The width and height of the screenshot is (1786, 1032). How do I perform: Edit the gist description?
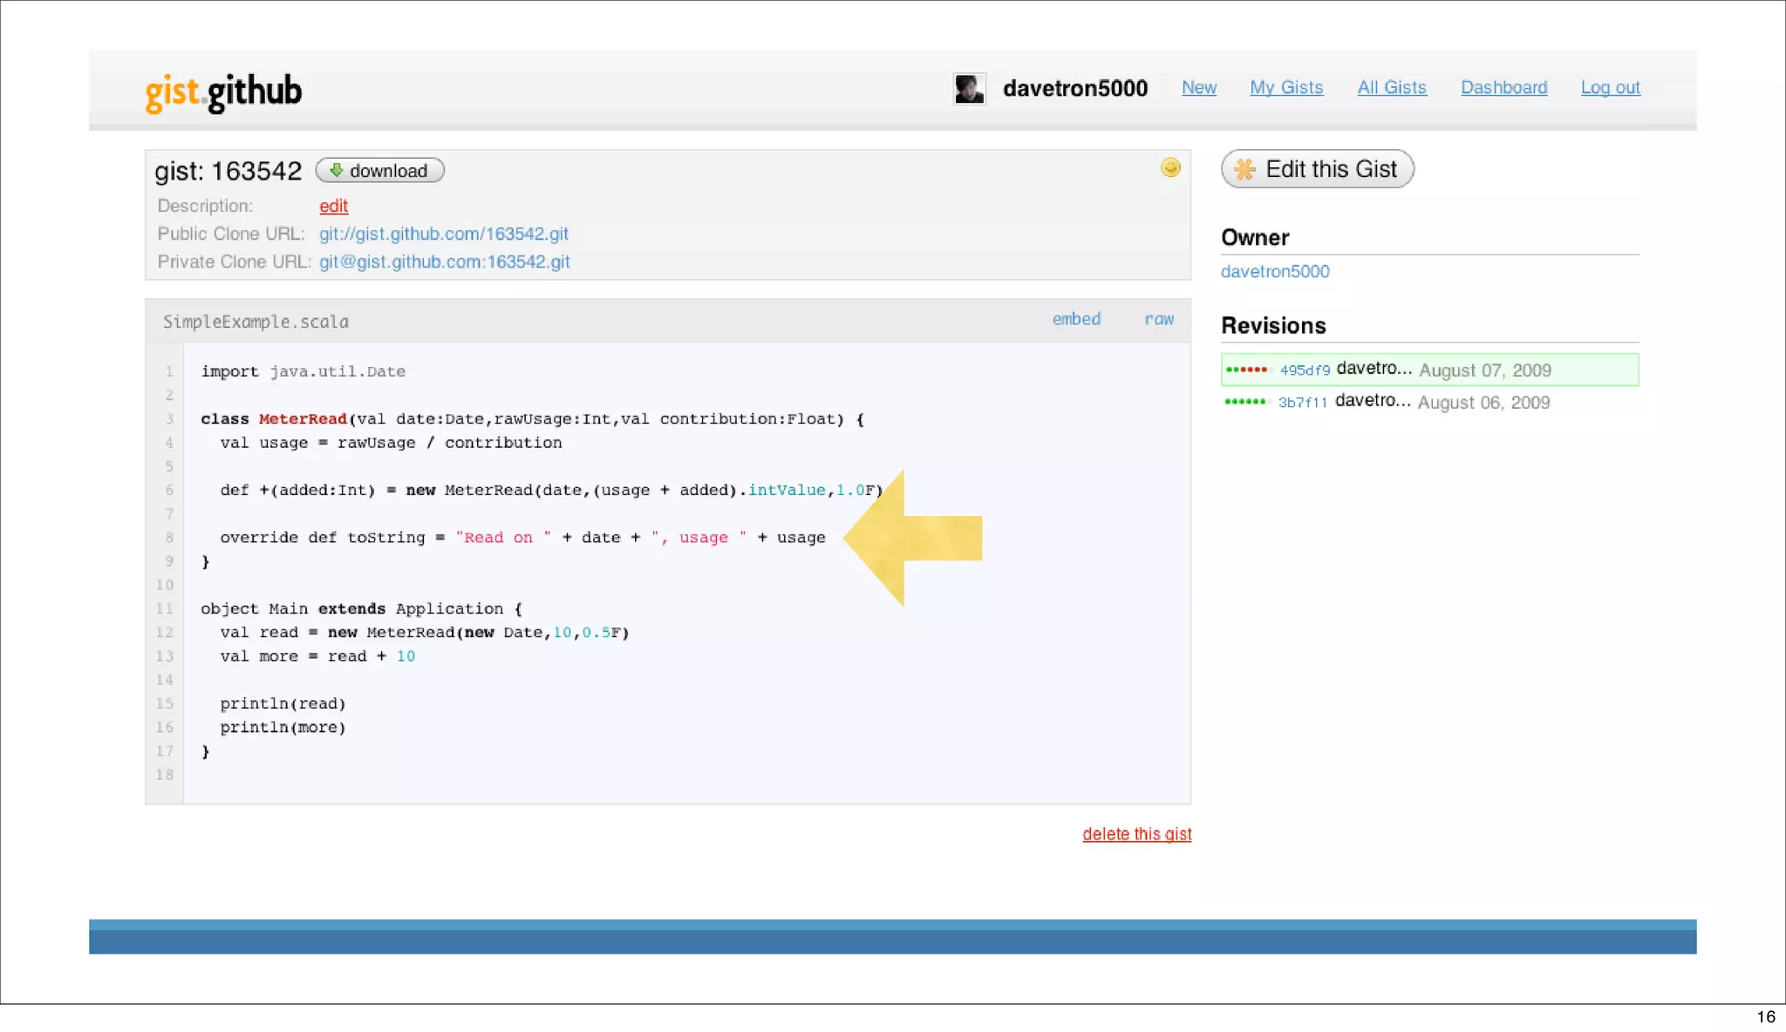pos(333,207)
